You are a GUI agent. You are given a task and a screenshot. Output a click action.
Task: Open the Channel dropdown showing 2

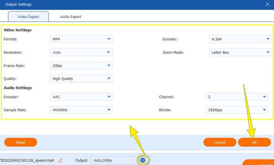(237, 97)
